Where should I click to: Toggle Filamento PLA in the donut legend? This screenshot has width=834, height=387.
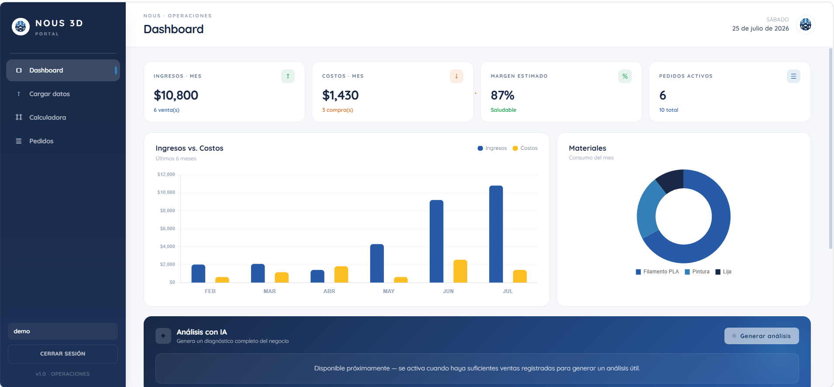pyautogui.click(x=657, y=272)
